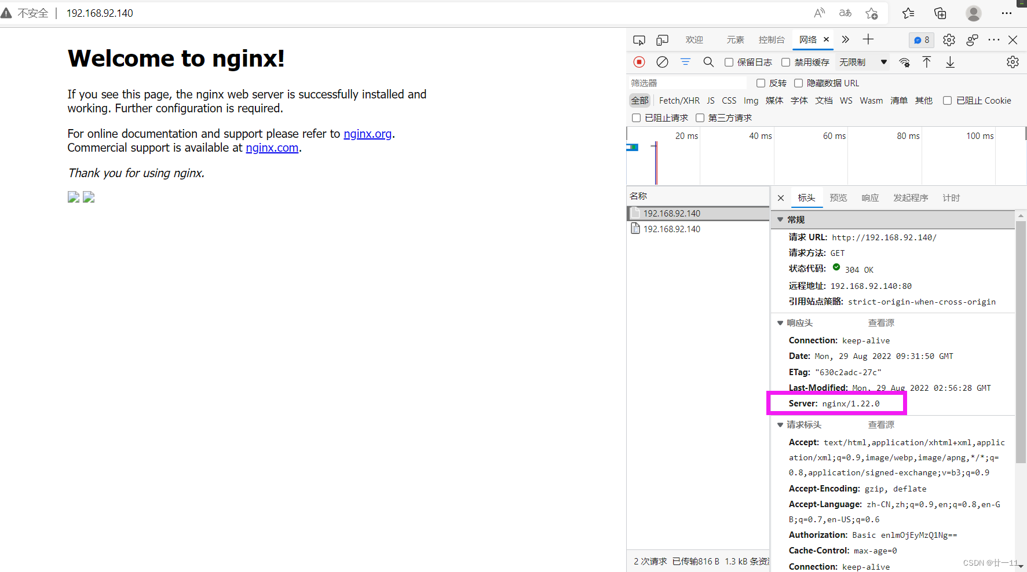Check the 反转 filter option
Screen dimensions: 1027x572
(761, 83)
